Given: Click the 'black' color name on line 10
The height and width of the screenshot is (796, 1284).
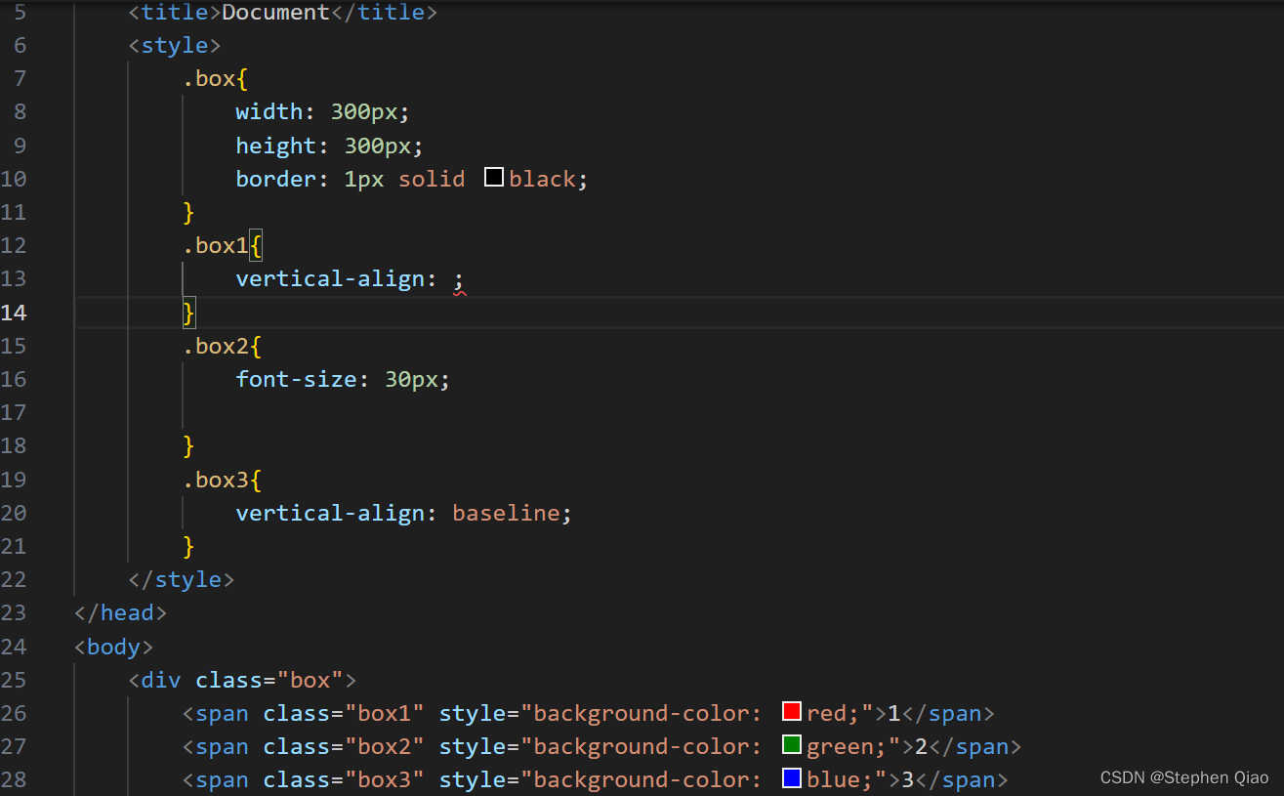Looking at the screenshot, I should (542, 179).
